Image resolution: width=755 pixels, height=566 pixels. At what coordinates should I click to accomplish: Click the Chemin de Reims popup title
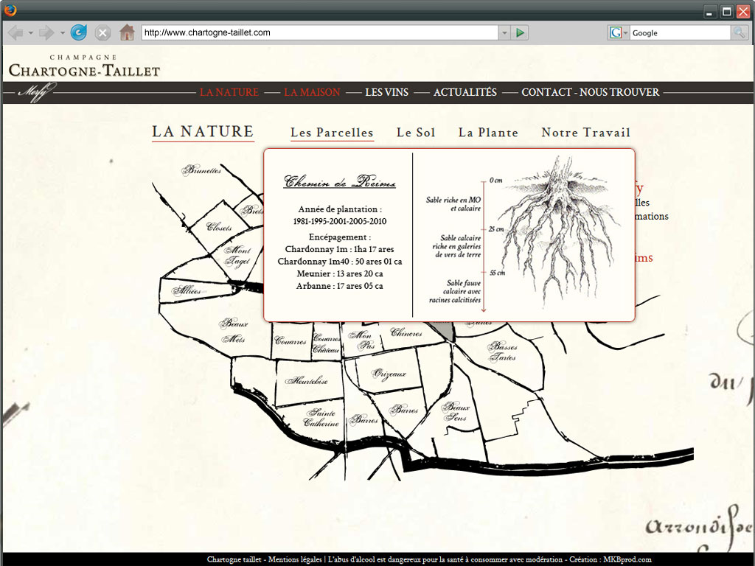pyautogui.click(x=340, y=182)
